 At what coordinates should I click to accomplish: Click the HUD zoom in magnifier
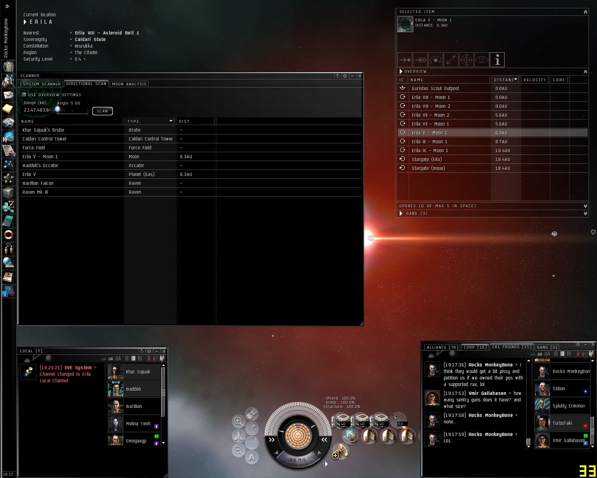point(238,421)
